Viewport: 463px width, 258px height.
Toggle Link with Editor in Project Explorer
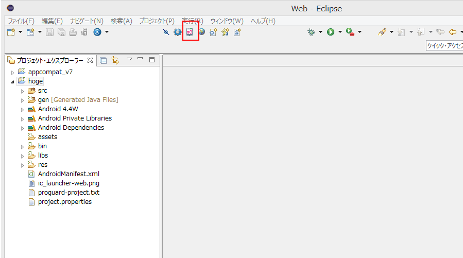pos(115,61)
